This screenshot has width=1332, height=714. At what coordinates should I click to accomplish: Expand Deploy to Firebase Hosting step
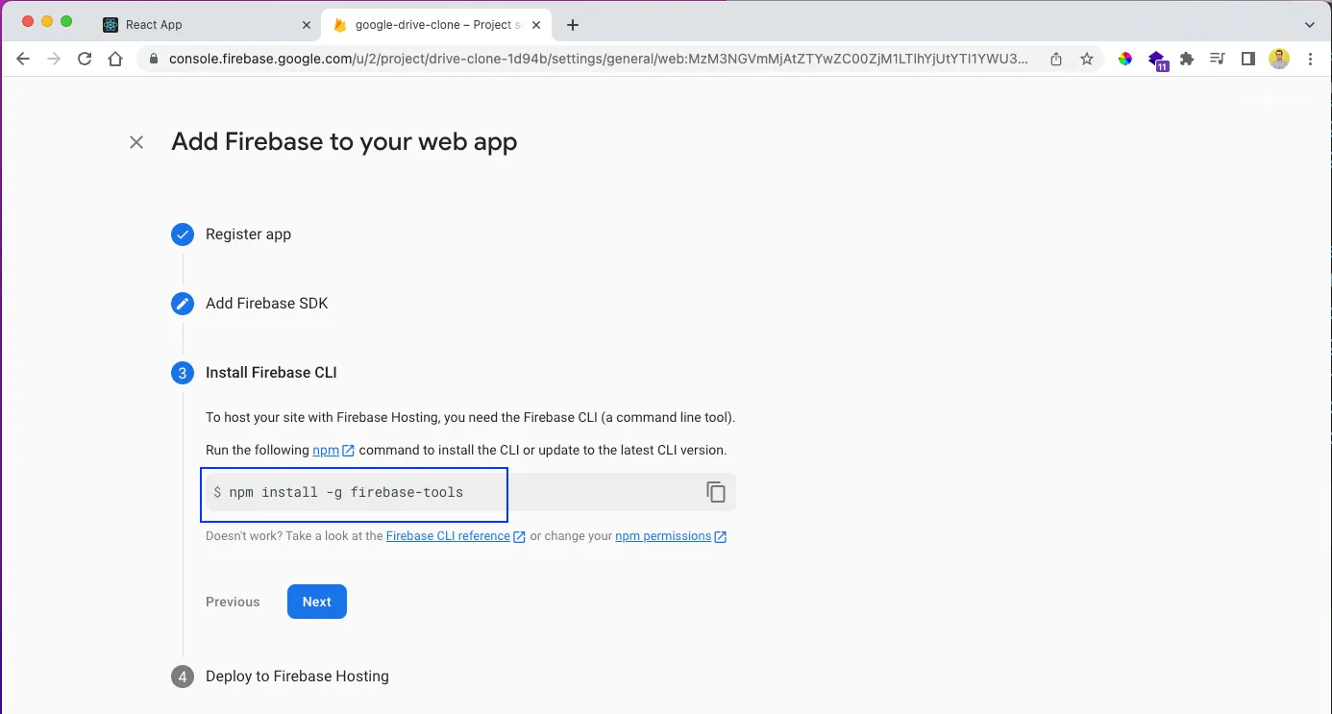297,677
